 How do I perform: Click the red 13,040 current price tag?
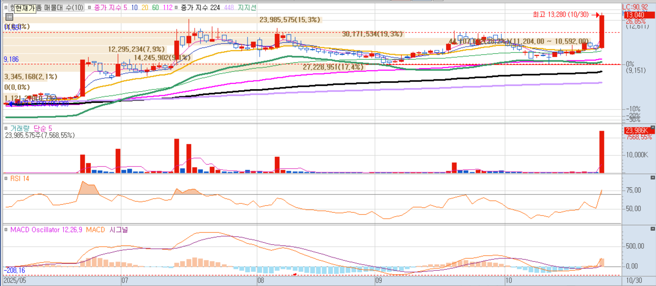tap(639, 15)
